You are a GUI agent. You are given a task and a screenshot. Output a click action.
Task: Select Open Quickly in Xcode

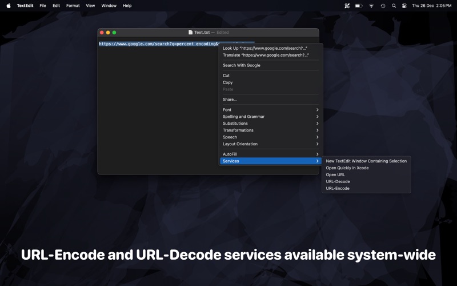coord(366,168)
